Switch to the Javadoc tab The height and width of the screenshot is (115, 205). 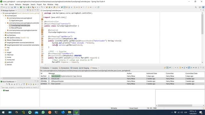(54, 68)
